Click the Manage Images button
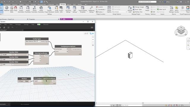Image resolution: width=190 pixels, height=107 pixels. [x=138, y=7]
